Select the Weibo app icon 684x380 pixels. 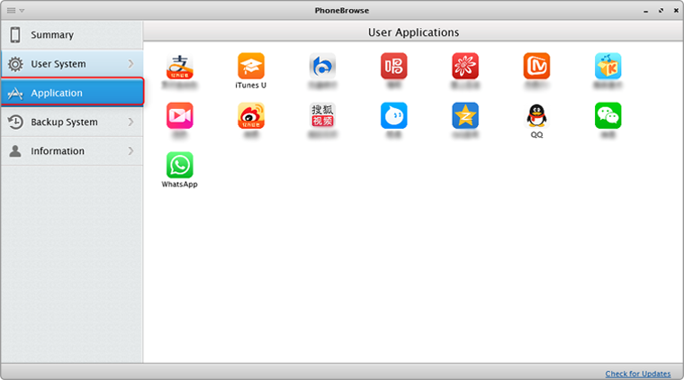pos(251,115)
